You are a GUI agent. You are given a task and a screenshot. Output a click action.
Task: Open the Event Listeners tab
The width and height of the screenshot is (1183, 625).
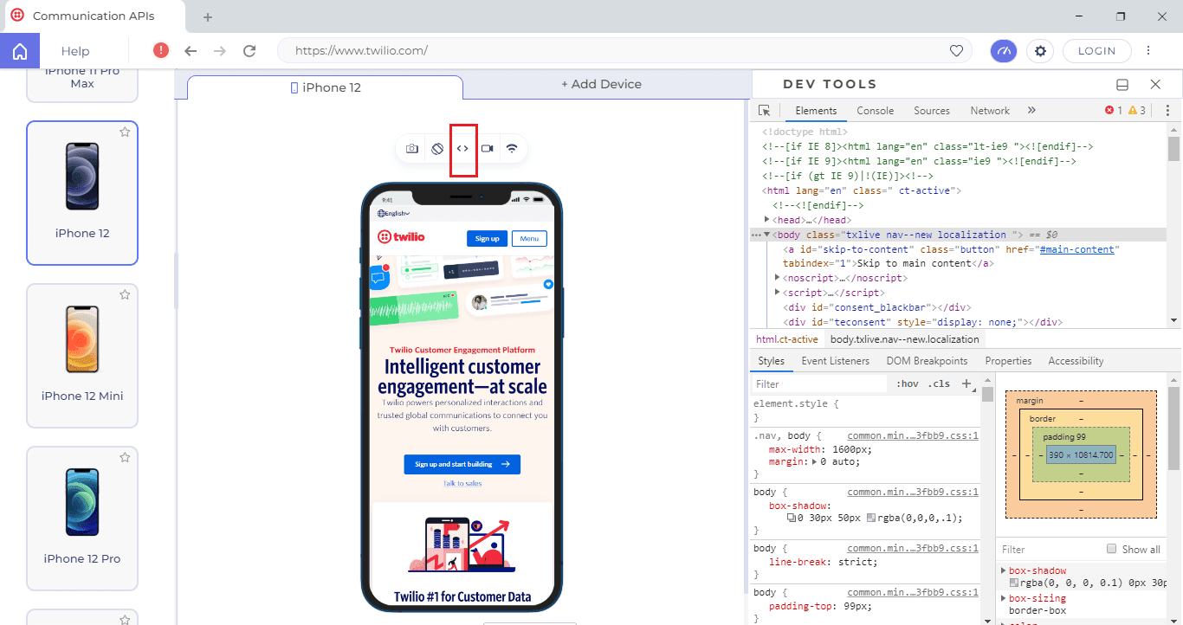[x=835, y=360]
